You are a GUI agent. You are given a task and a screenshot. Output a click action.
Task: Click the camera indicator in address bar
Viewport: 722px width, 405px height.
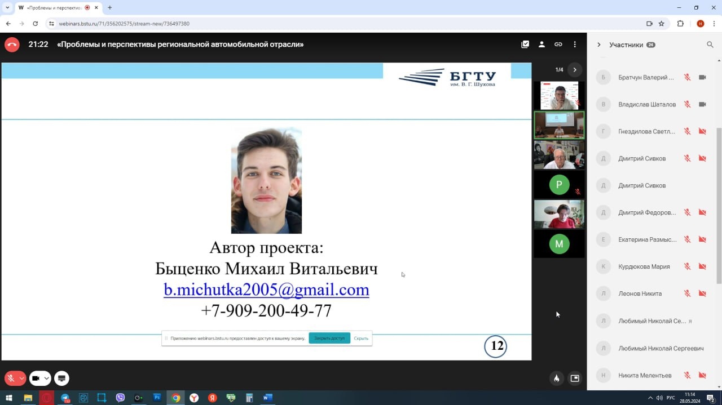pyautogui.click(x=649, y=24)
